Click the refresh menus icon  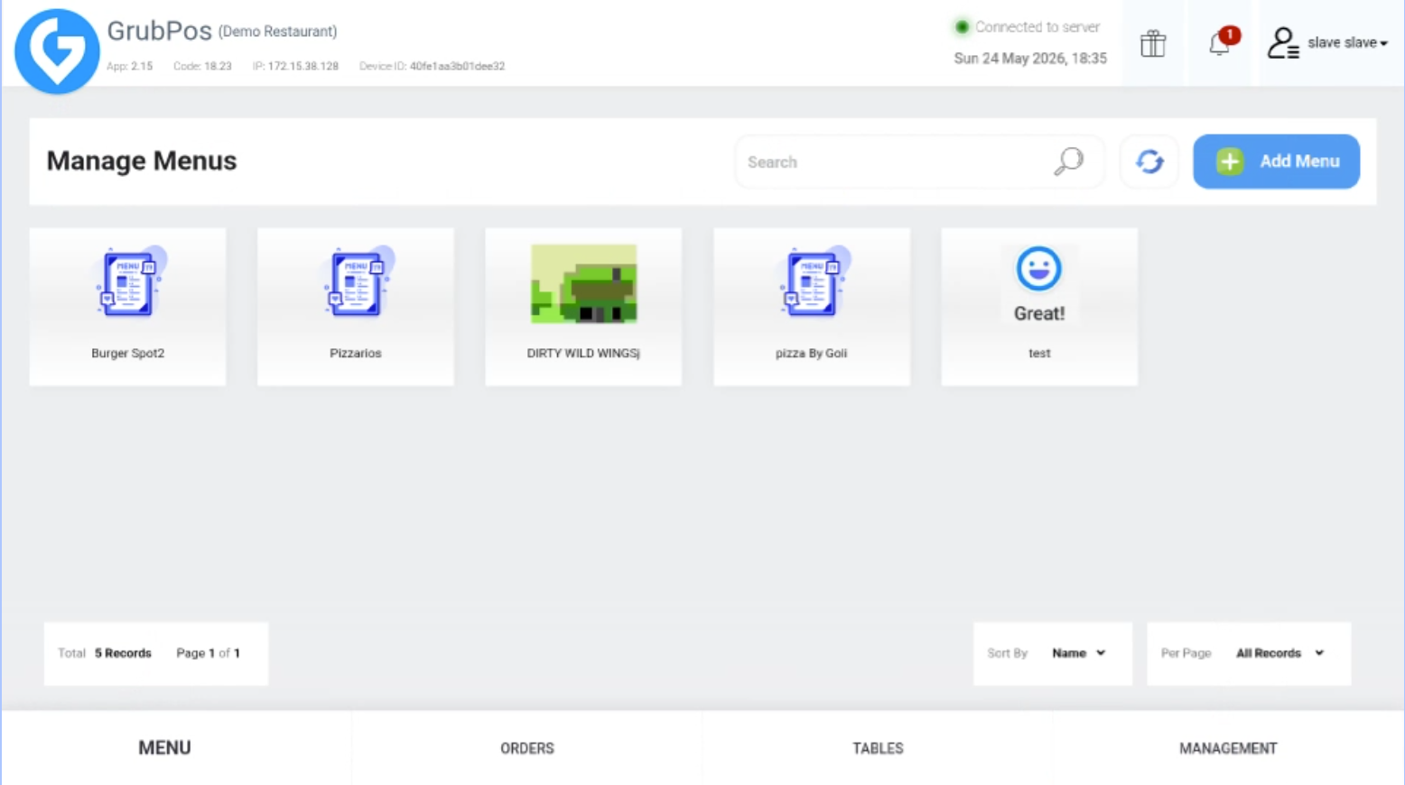click(1149, 162)
